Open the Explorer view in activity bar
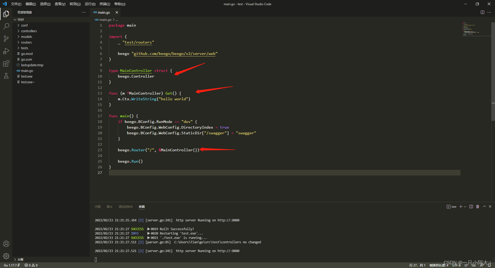 coord(6,14)
